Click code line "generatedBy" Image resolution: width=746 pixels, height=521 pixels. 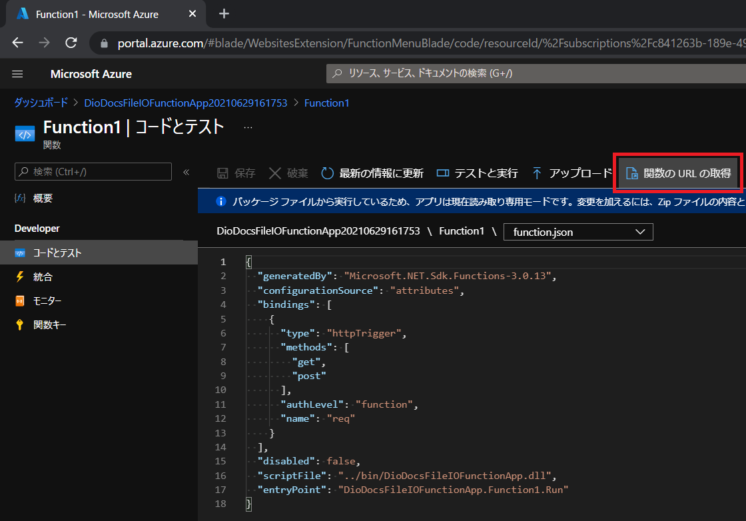(407, 276)
